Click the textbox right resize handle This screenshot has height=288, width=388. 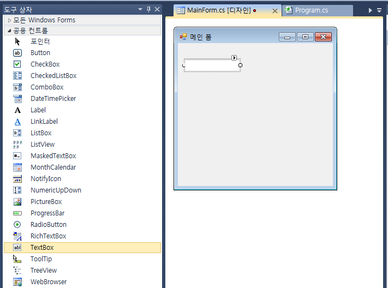[240, 65]
